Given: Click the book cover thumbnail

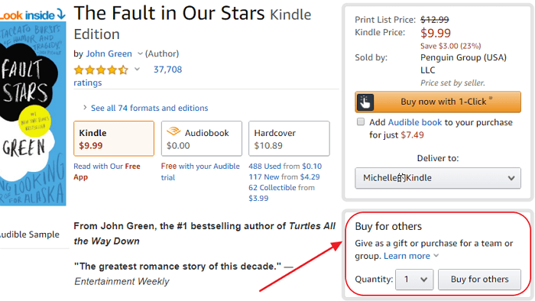Looking at the screenshot, I should coord(33,114).
